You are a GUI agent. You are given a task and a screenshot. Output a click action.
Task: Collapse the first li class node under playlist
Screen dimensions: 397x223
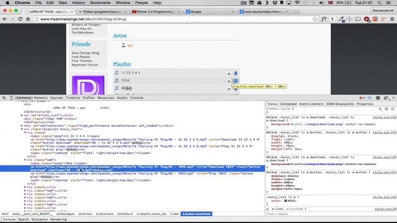25,133
